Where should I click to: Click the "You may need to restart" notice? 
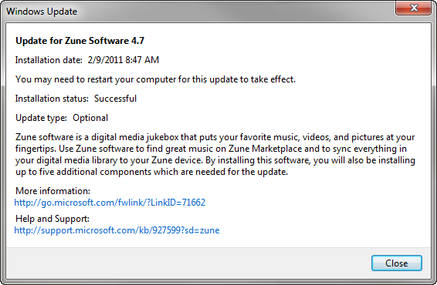click(x=155, y=79)
